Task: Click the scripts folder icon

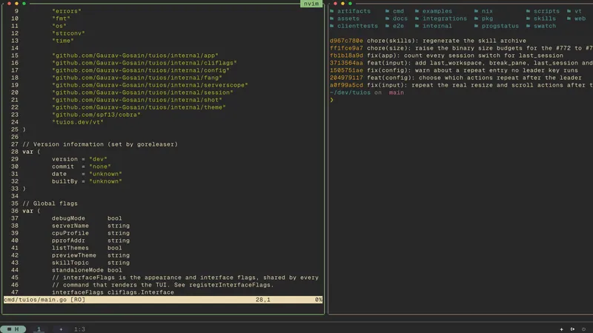Action: point(528,11)
